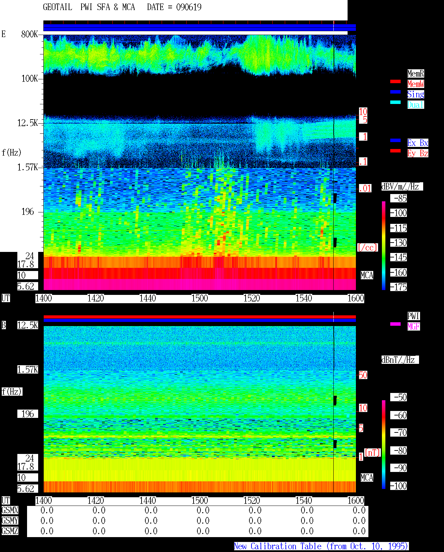The image size is (444, 552).
Task: Click the PWI label in lower legend
Action: [x=413, y=316]
